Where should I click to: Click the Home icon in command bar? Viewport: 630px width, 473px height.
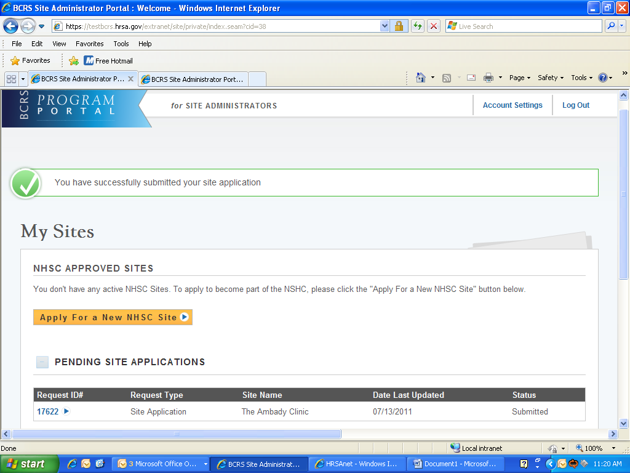tap(421, 78)
